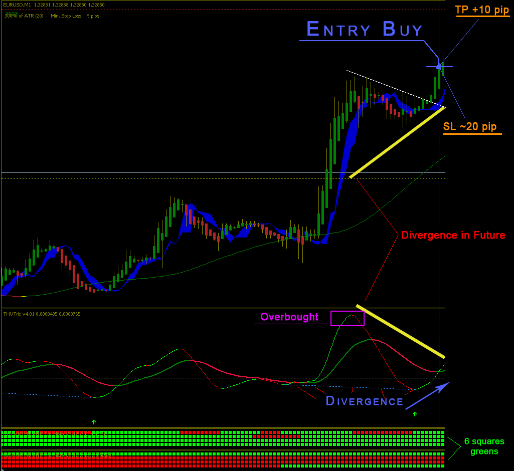Select the red dashed horizontal line below the chart title

pos(223,9)
